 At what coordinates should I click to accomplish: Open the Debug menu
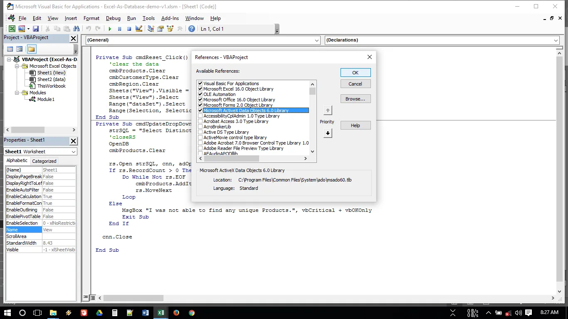click(113, 18)
